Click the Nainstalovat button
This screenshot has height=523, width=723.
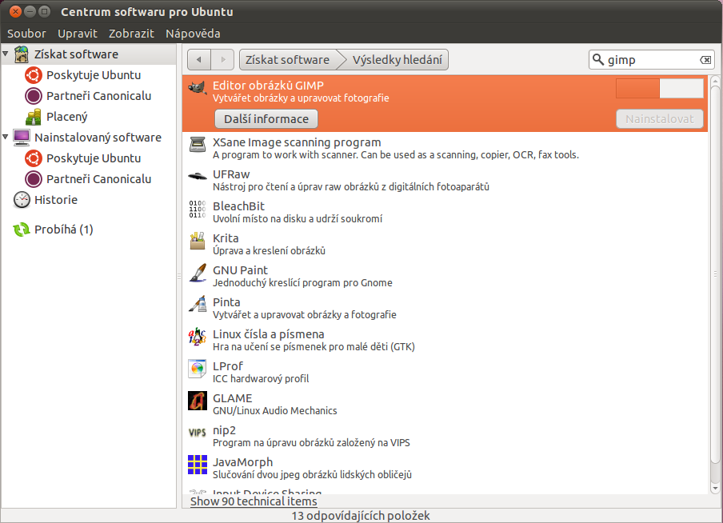(659, 119)
